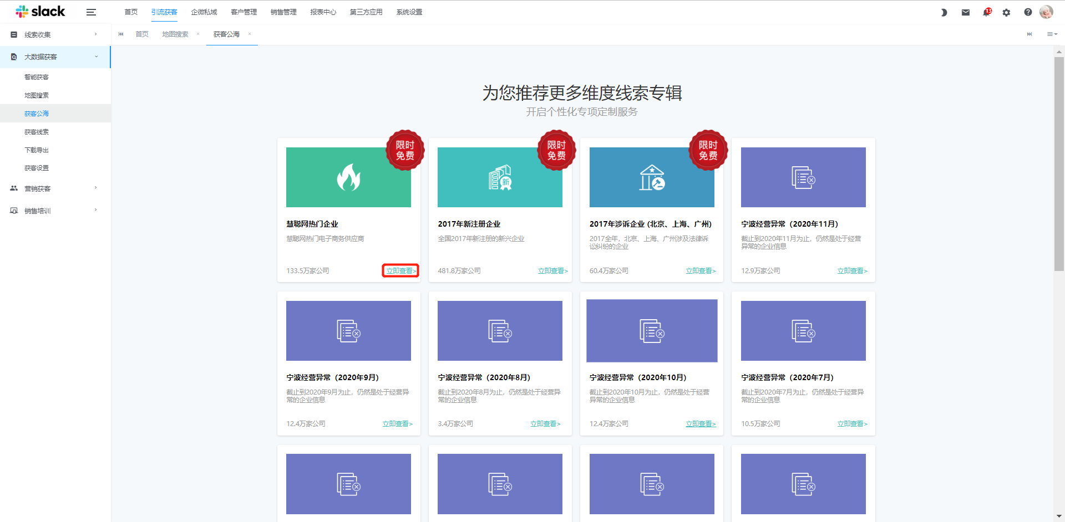This screenshot has height=522, width=1065.
Task: Expand 销售培训 sidebar section
Action: 55,211
